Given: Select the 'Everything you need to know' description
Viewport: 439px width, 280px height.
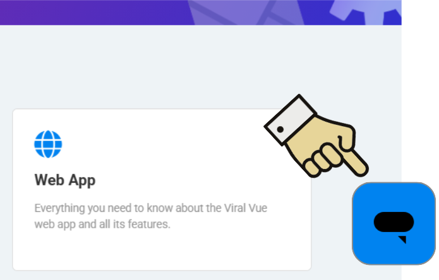Looking at the screenshot, I should 150,216.
